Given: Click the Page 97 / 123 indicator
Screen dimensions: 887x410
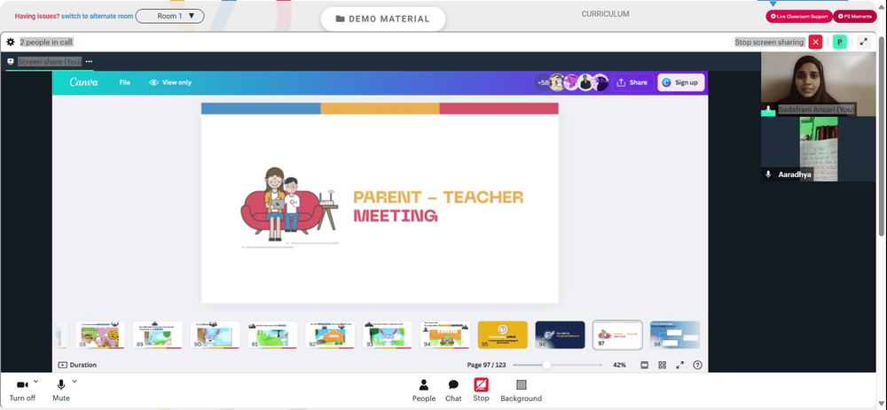Looking at the screenshot, I should (x=486, y=365).
